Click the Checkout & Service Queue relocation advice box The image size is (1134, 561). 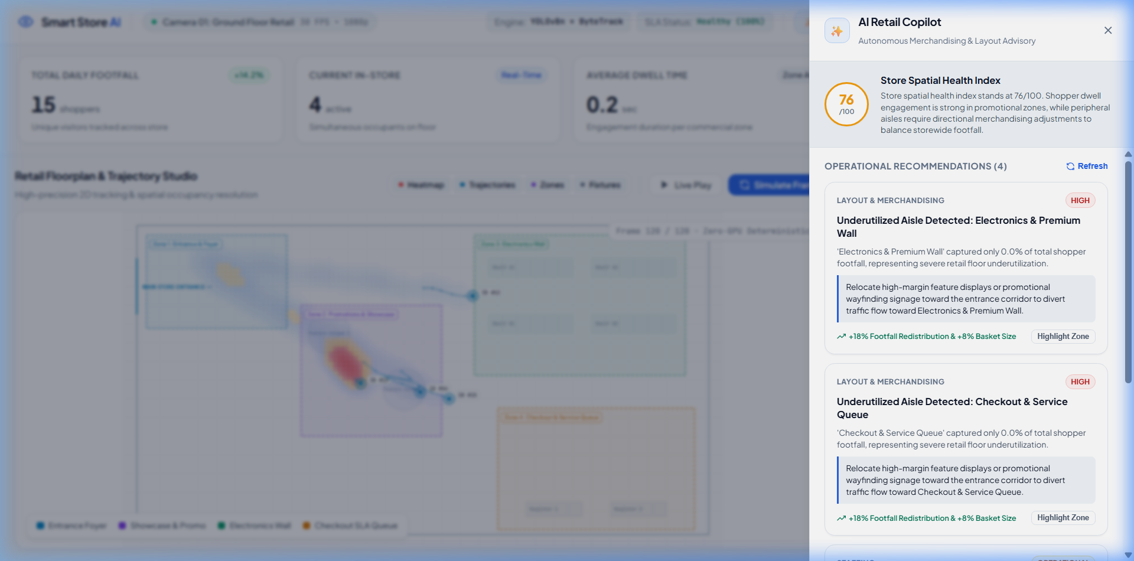coord(966,480)
